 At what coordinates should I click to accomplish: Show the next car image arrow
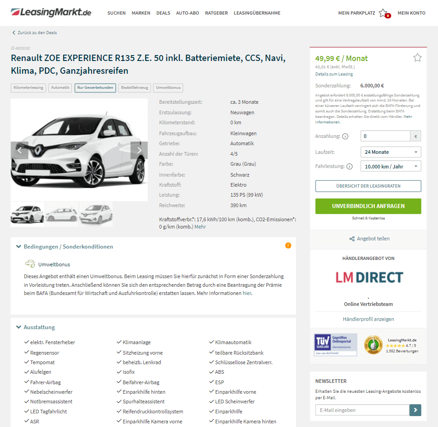[139, 150]
